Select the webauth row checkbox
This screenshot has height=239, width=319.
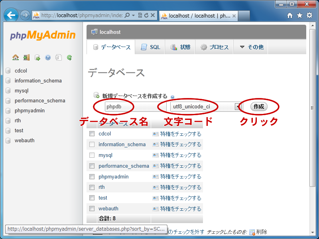(92, 208)
